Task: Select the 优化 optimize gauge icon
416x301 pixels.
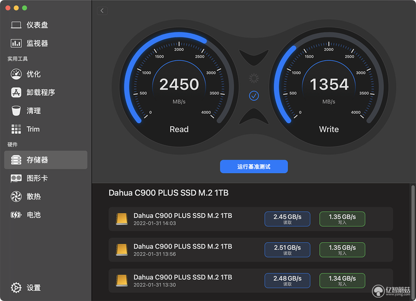Action: 16,74
